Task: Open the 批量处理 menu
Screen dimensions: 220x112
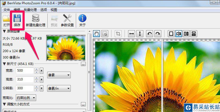Action: tap(30, 10)
